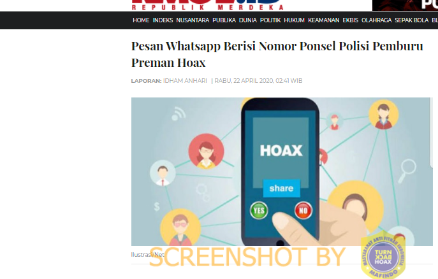Open the HOME menu item
The width and height of the screenshot is (438, 279).
point(141,20)
